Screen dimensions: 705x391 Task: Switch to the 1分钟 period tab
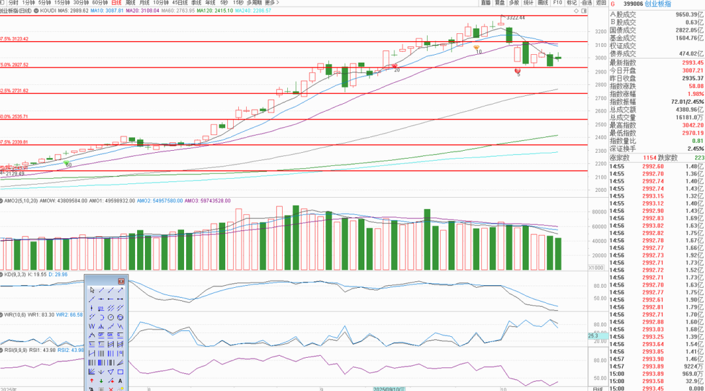(x=28, y=3)
